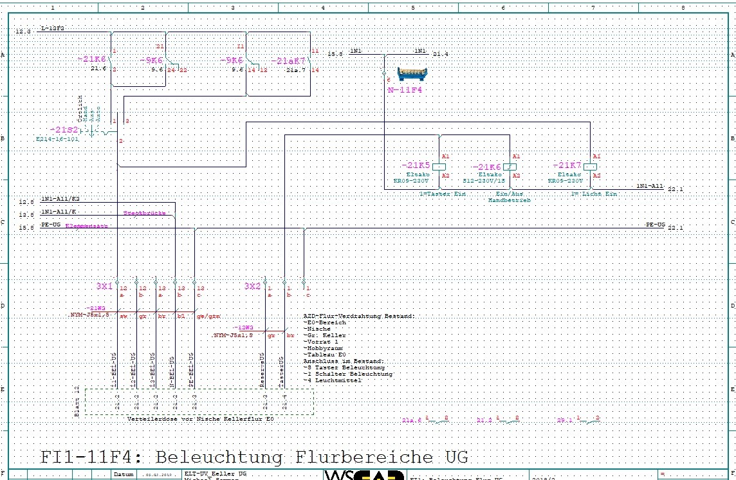The image size is (736, 480).
Task: Click the S12-230V/1S type text
Action: point(484,180)
